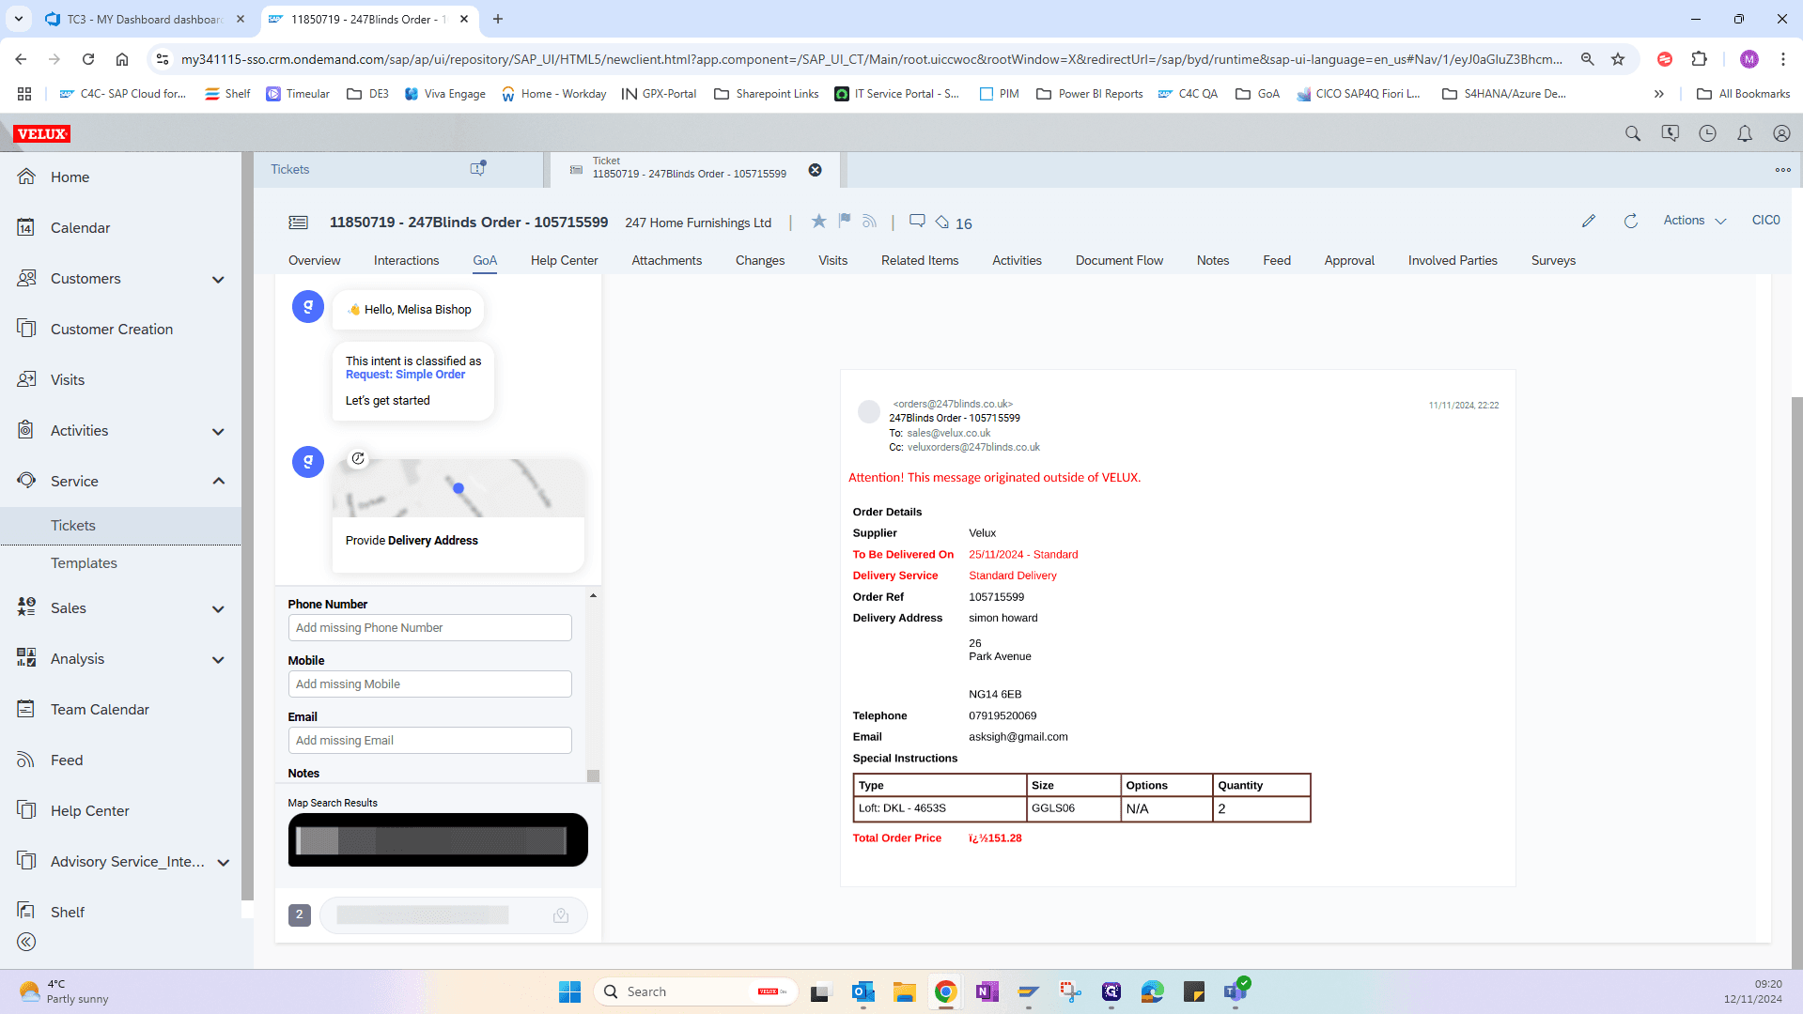Switch to the Surveys tab
The height and width of the screenshot is (1014, 1803).
point(1553,261)
